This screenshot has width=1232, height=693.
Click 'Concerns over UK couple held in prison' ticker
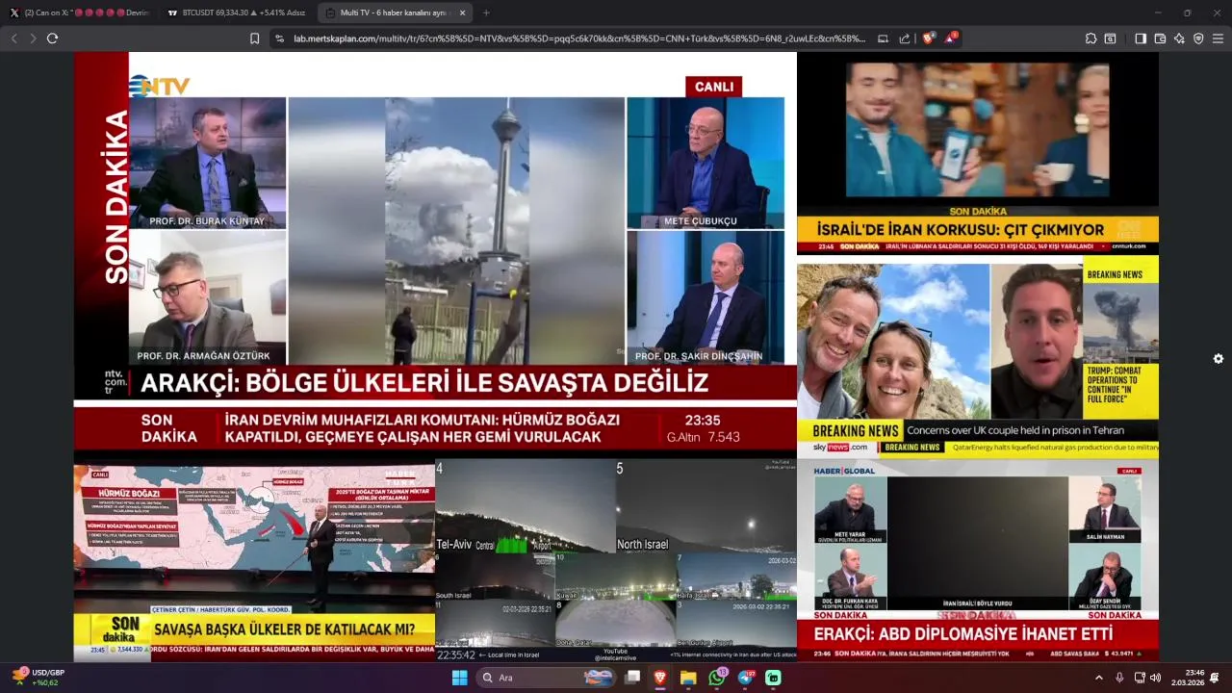[1015, 430]
